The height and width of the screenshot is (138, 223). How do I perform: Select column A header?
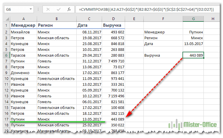click(23, 19)
